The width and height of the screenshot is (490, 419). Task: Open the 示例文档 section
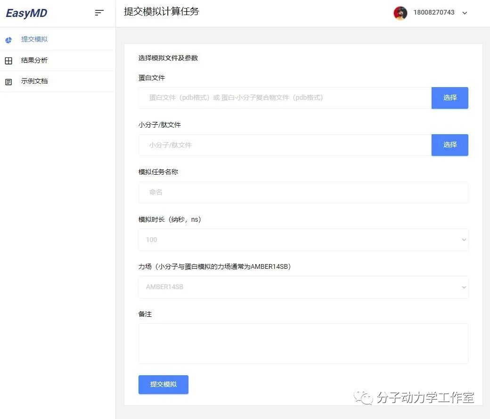34,81
